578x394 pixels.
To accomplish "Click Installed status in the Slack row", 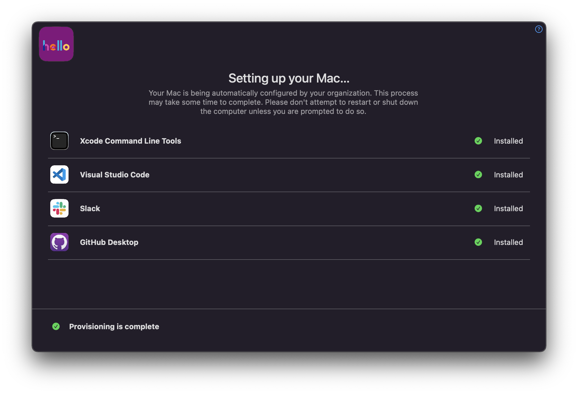I will click(x=508, y=209).
